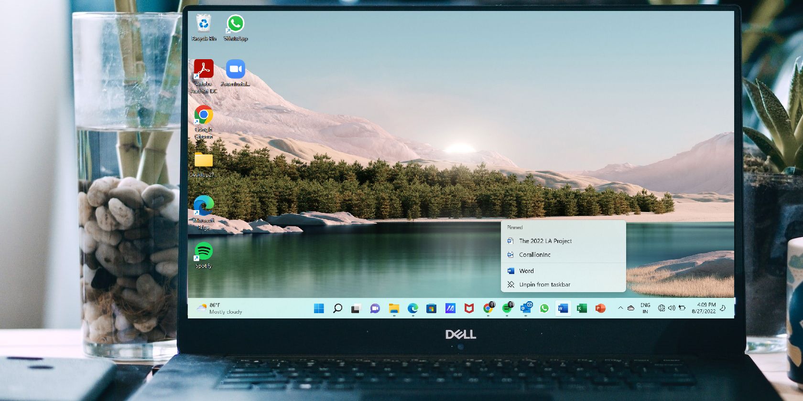Screen dimensions: 803x401
Task: Open pinned document CorallionInc
Action: pos(563,255)
